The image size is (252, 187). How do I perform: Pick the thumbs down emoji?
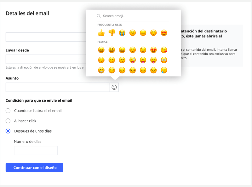(112, 33)
